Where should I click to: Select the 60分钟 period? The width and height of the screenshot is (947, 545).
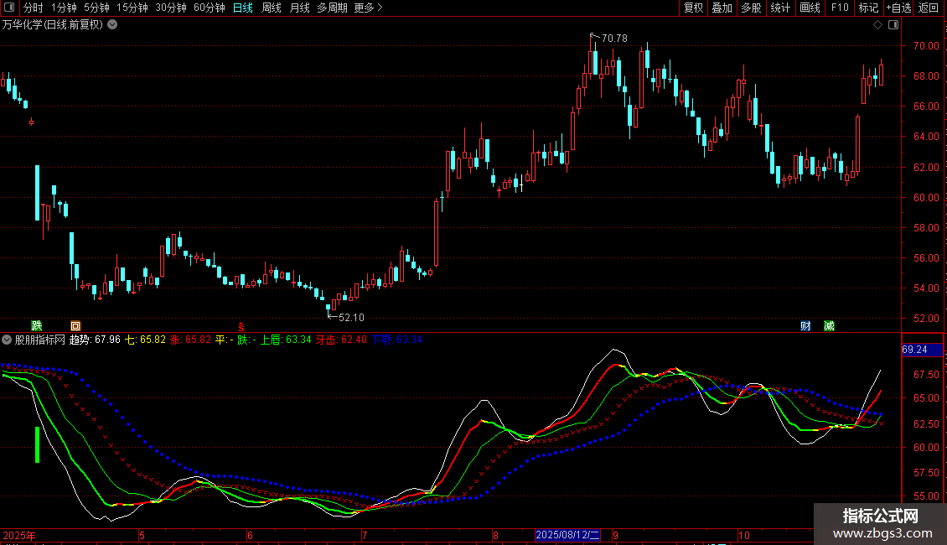pyautogui.click(x=210, y=8)
